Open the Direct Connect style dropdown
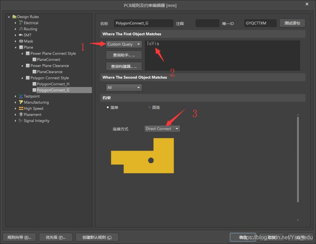 pos(162,129)
